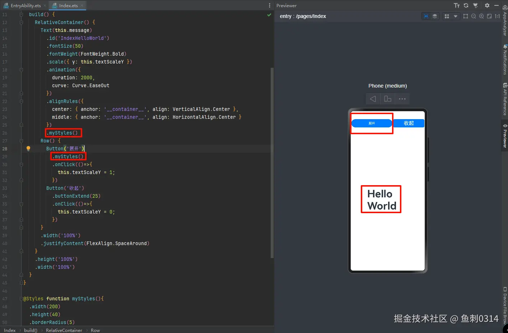The width and height of the screenshot is (508, 333).
Task: Click the 'Phone (medium)' device label
Action: point(387,86)
